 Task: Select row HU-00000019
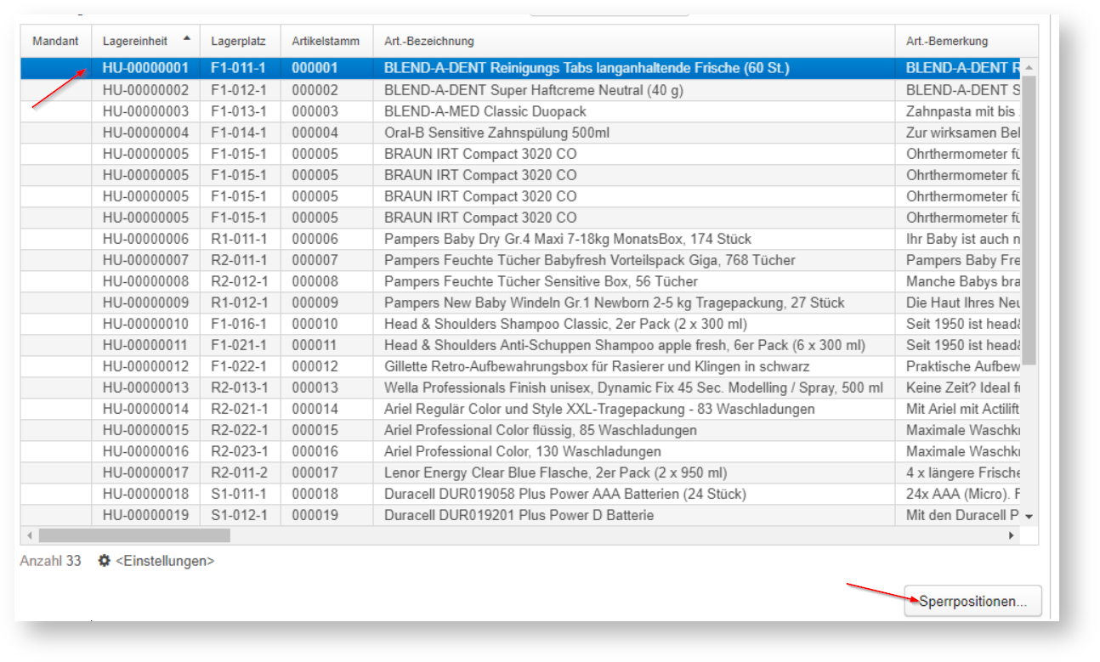pos(520,515)
